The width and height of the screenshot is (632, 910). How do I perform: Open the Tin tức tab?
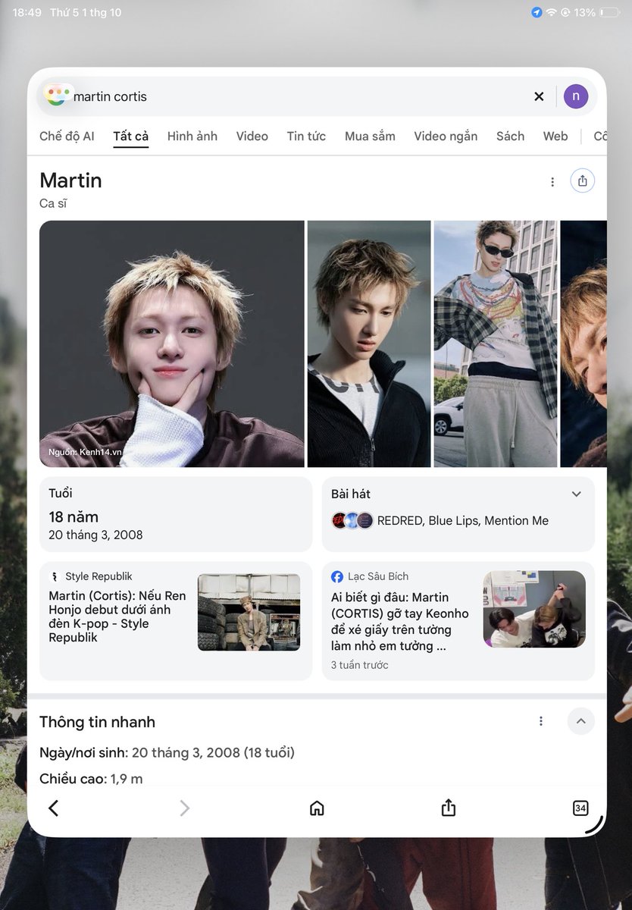pos(306,136)
